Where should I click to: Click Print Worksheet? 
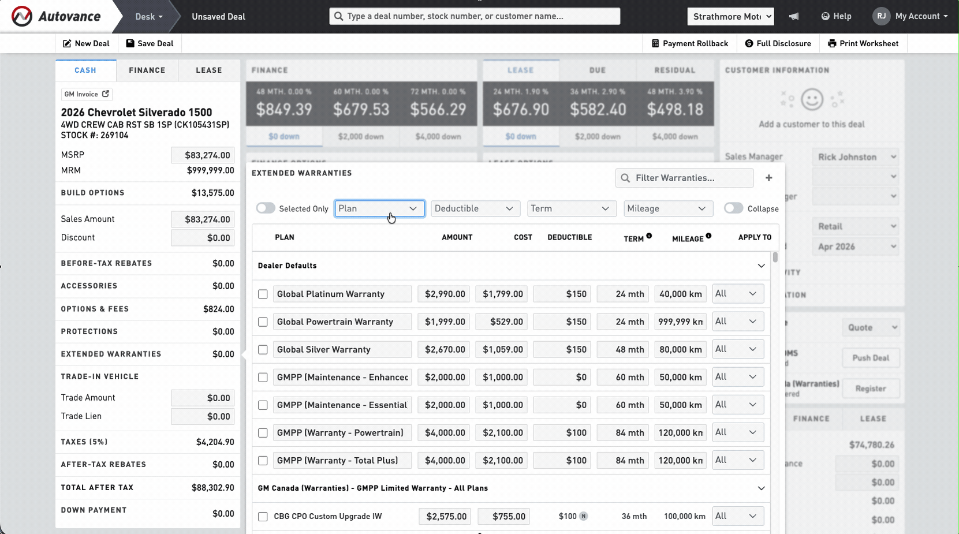point(863,43)
